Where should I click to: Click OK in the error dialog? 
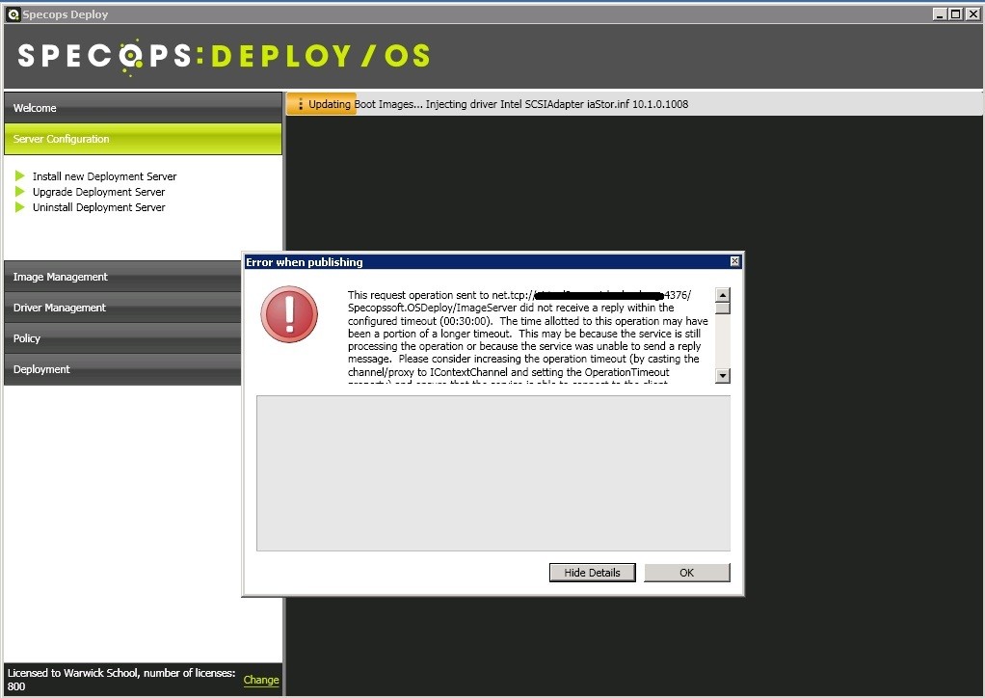click(686, 573)
